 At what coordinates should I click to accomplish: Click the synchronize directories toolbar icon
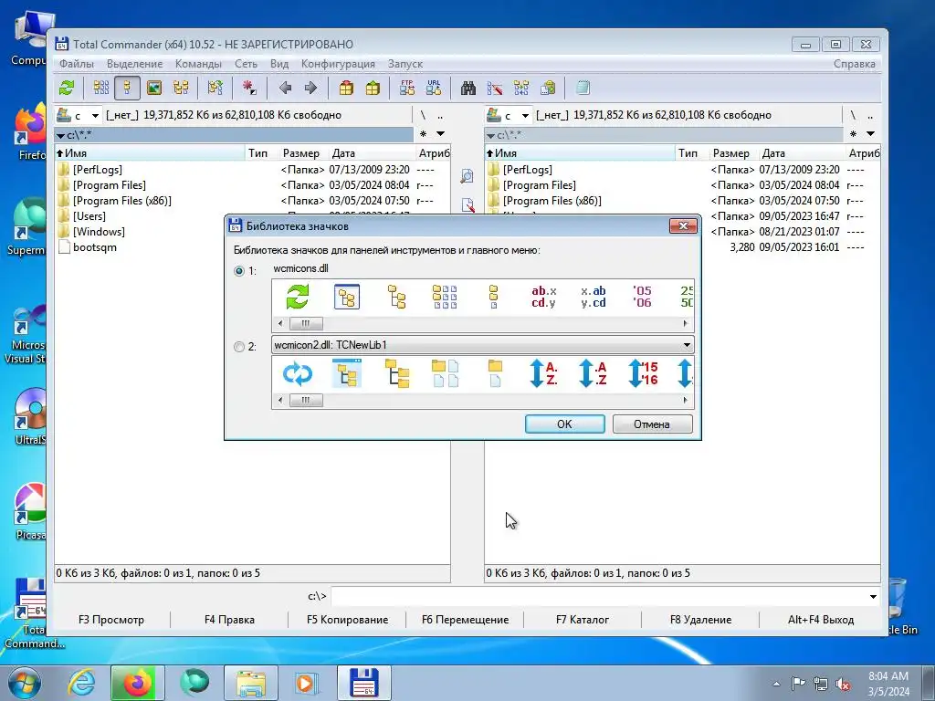click(x=521, y=89)
